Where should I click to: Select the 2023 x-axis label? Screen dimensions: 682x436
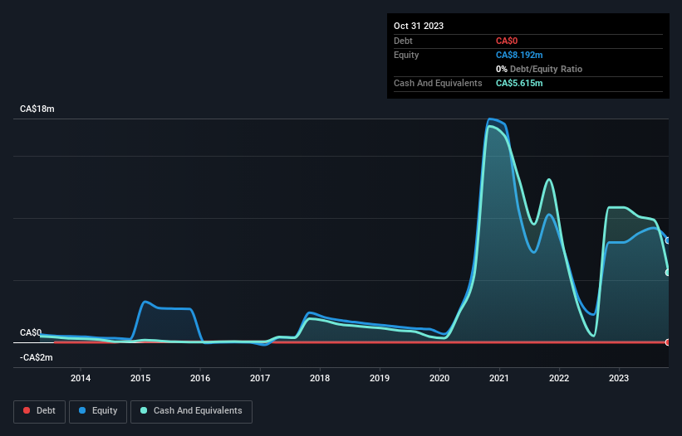[x=619, y=378]
